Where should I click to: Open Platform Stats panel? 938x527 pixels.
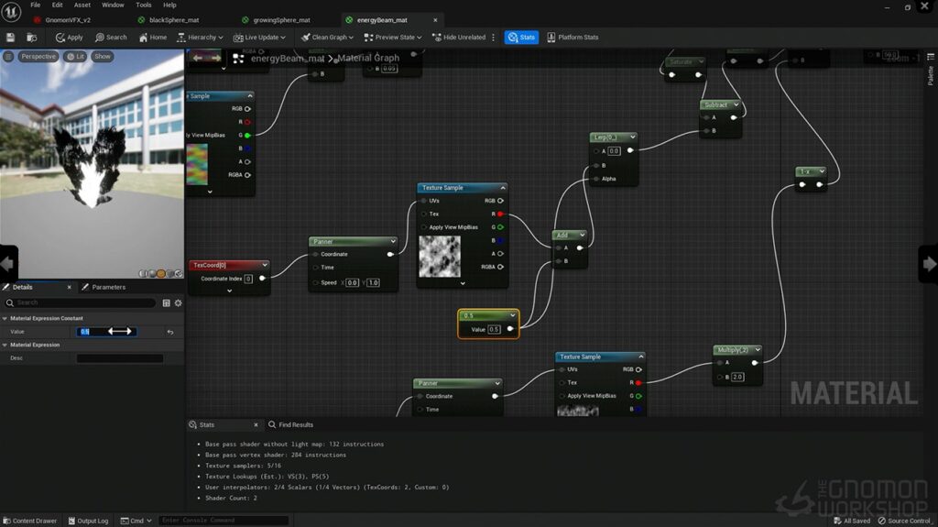pos(573,38)
